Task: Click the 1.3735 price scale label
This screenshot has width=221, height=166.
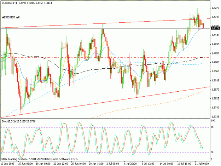Action: point(215,117)
